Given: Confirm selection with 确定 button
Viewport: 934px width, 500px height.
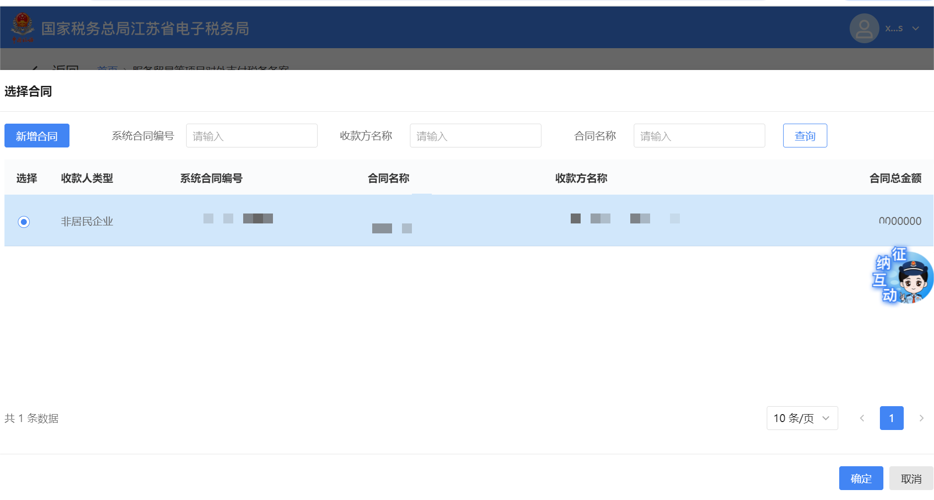Looking at the screenshot, I should [x=861, y=478].
